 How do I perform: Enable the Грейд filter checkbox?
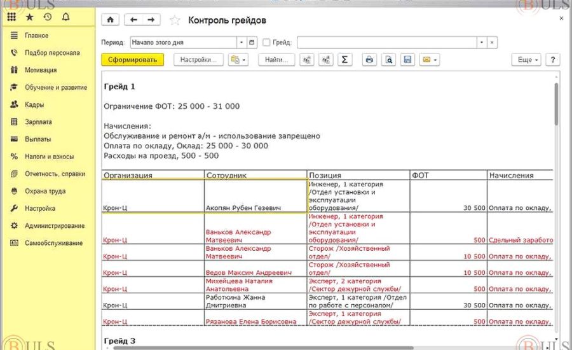pos(266,43)
